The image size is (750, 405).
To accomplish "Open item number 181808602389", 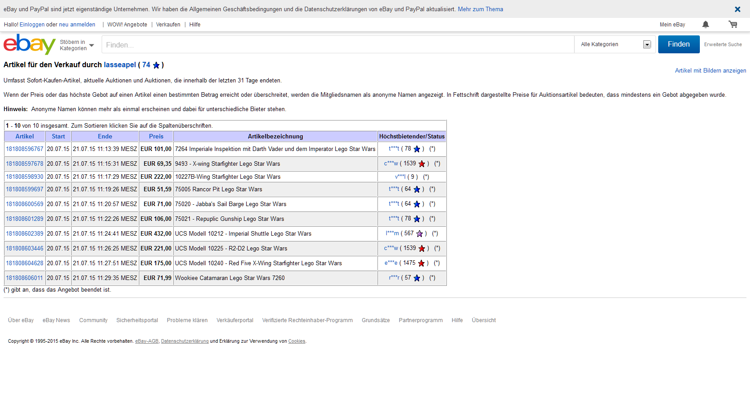I will click(25, 234).
